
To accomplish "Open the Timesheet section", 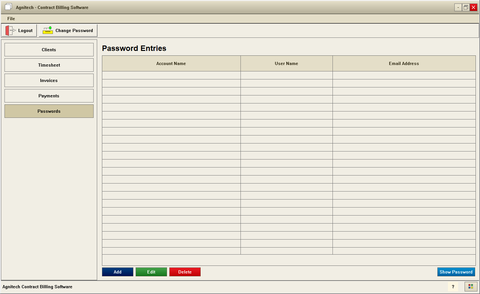I will (49, 65).
